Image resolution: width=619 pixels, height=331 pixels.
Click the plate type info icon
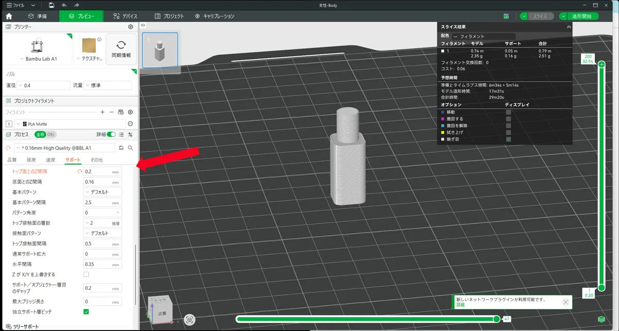99,39
